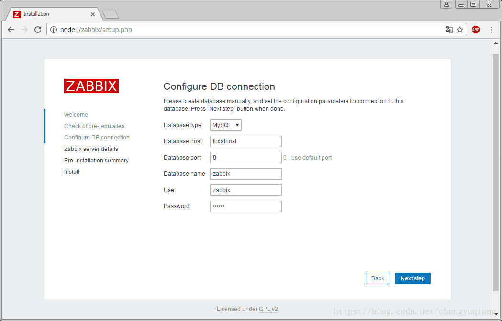
Task: Click the translate page icon
Action: click(449, 30)
